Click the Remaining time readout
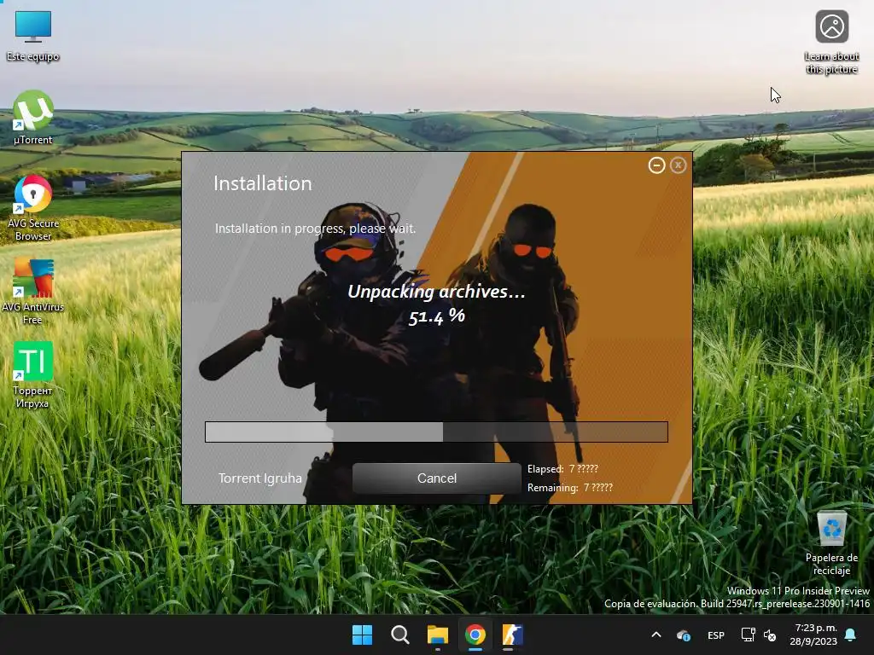 pyautogui.click(x=569, y=487)
